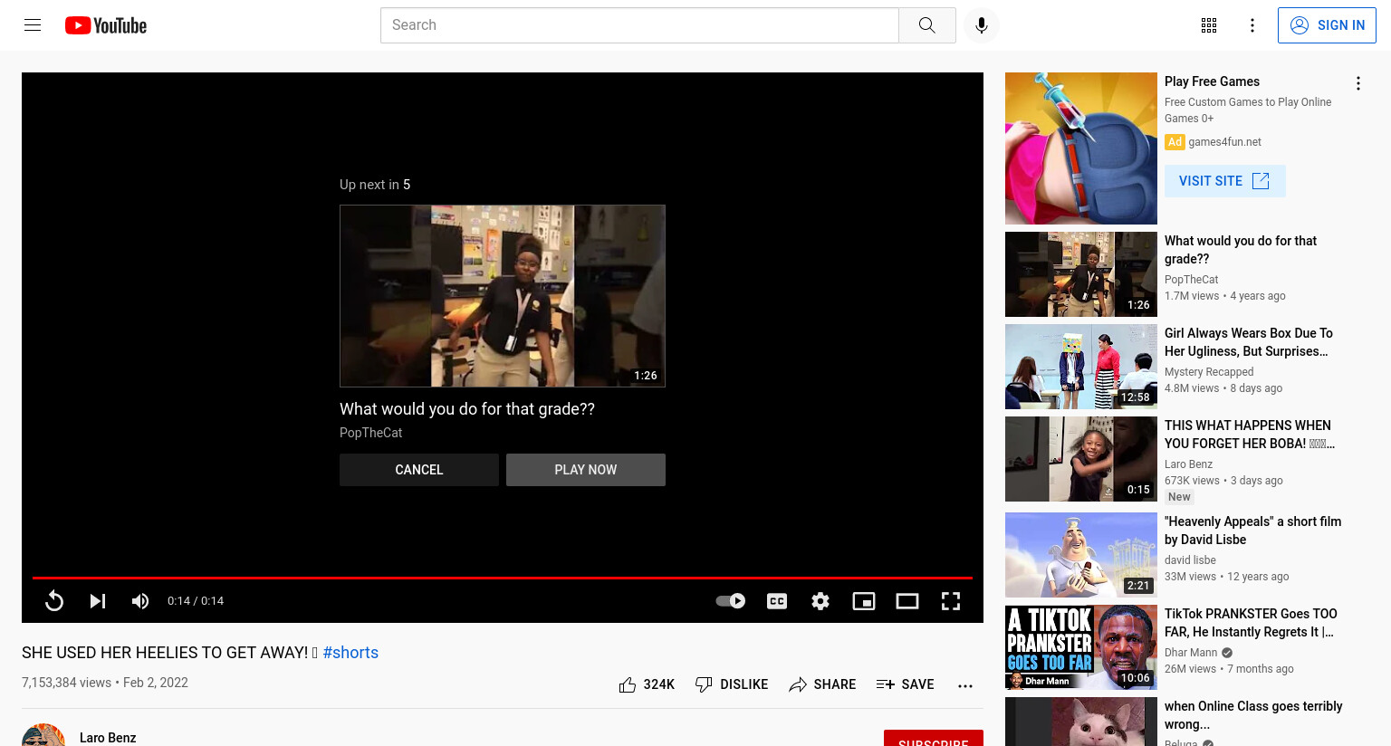Click up-next title in player overlay

click(x=467, y=409)
